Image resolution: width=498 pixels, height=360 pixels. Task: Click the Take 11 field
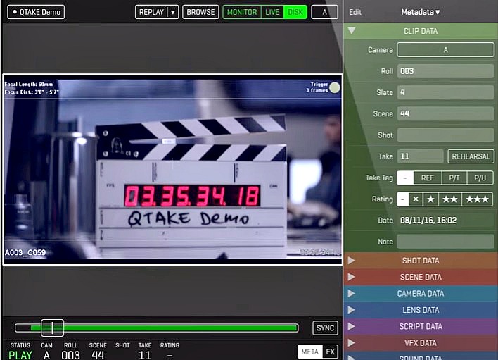tap(420, 156)
